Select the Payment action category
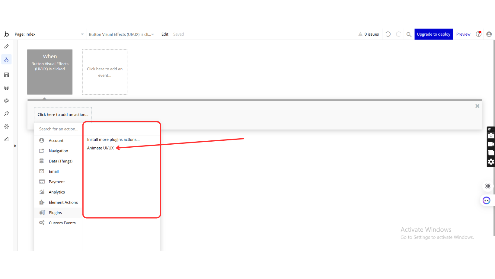The width and height of the screenshot is (495, 279). tap(58, 181)
